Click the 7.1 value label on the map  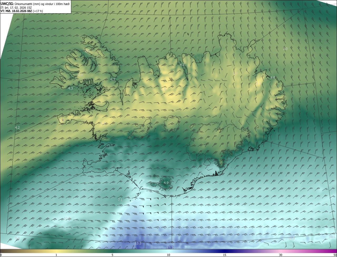pyautogui.click(x=120, y=200)
